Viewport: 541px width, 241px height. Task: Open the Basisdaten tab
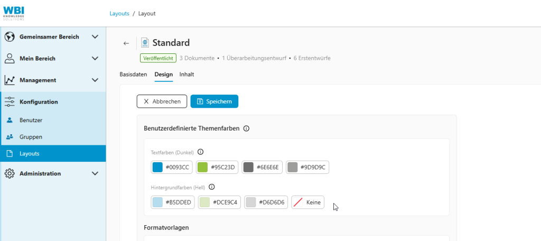133,74
